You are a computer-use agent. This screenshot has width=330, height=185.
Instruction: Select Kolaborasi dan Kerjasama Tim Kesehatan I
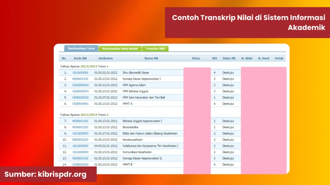150,146
